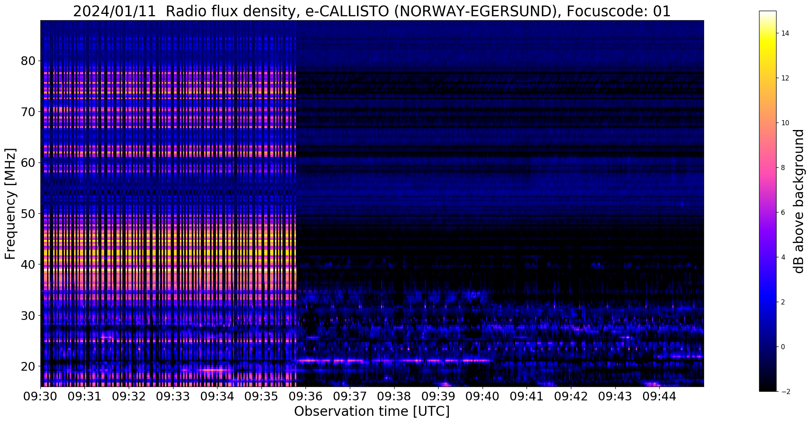The width and height of the screenshot is (811, 423).
Task: Click the 09:31 time tick label
Action: [85, 396]
